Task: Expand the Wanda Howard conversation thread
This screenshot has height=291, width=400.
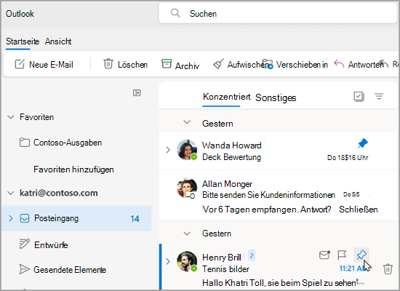Action: [x=168, y=150]
